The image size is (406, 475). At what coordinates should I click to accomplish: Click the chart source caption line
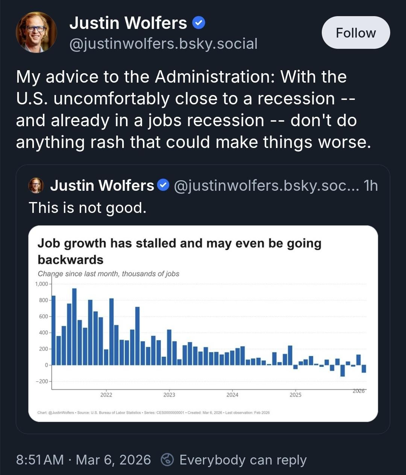pos(153,412)
